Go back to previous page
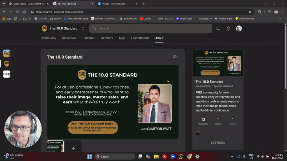287x161 pixels. [4, 12]
